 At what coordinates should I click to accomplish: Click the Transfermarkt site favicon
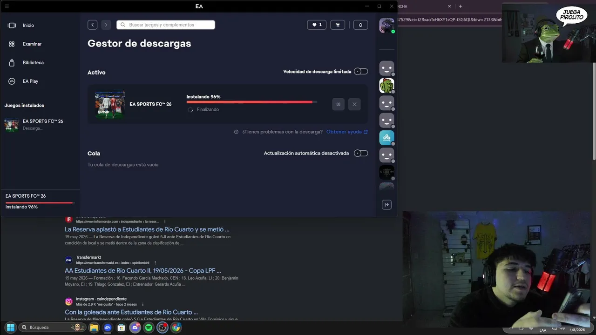pyautogui.click(x=68, y=260)
